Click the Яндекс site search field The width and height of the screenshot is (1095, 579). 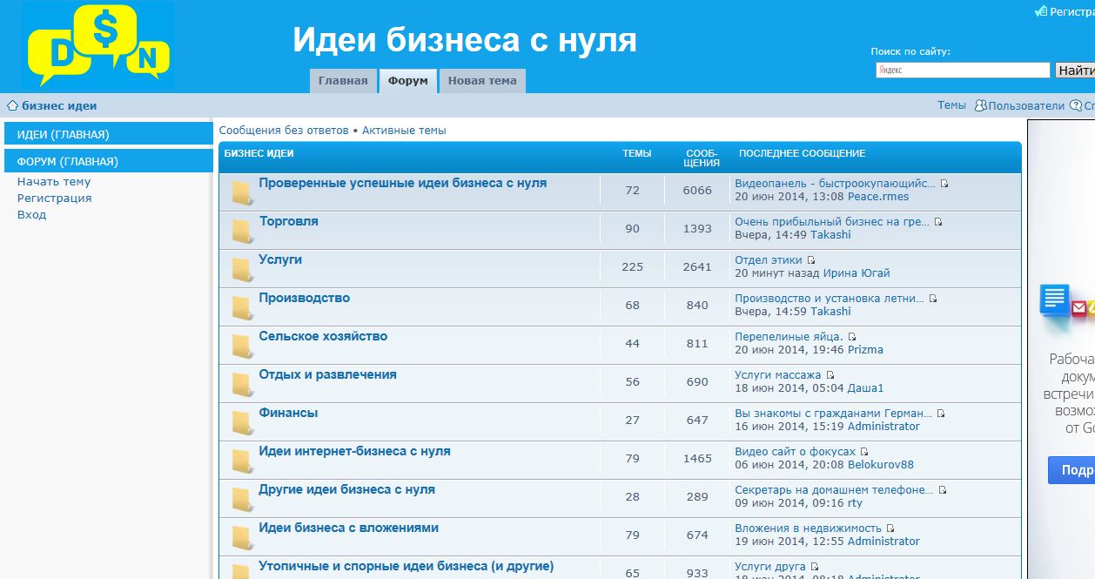coord(963,71)
